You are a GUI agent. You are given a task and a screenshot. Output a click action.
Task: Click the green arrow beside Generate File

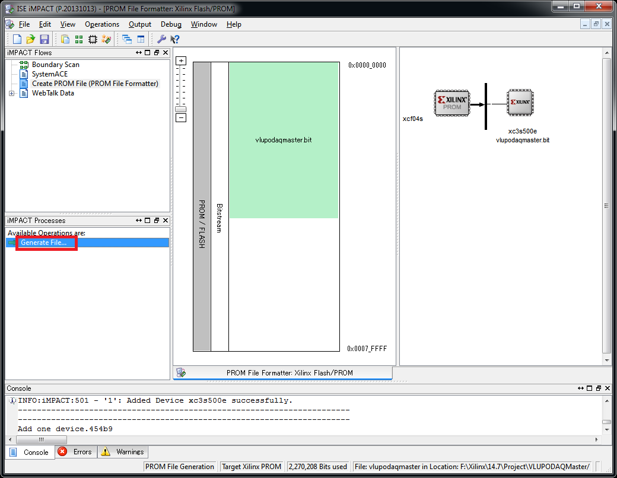[x=12, y=243]
